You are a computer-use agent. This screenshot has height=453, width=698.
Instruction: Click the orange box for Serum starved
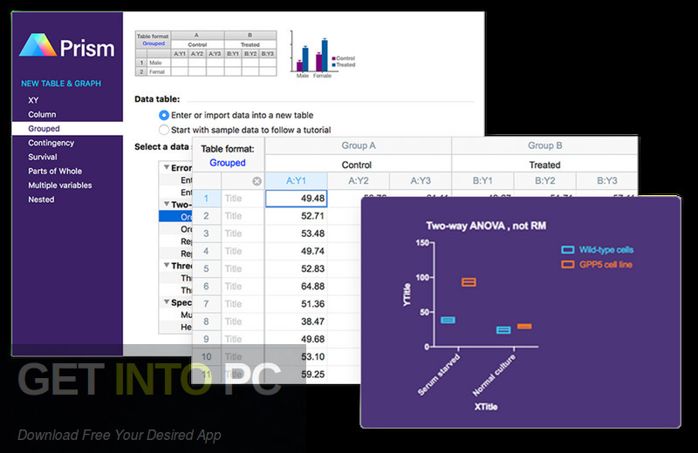pos(469,282)
